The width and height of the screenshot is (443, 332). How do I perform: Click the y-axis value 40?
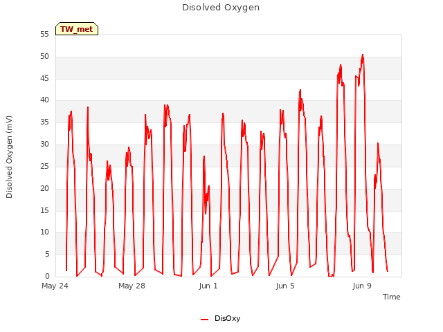[44, 100]
